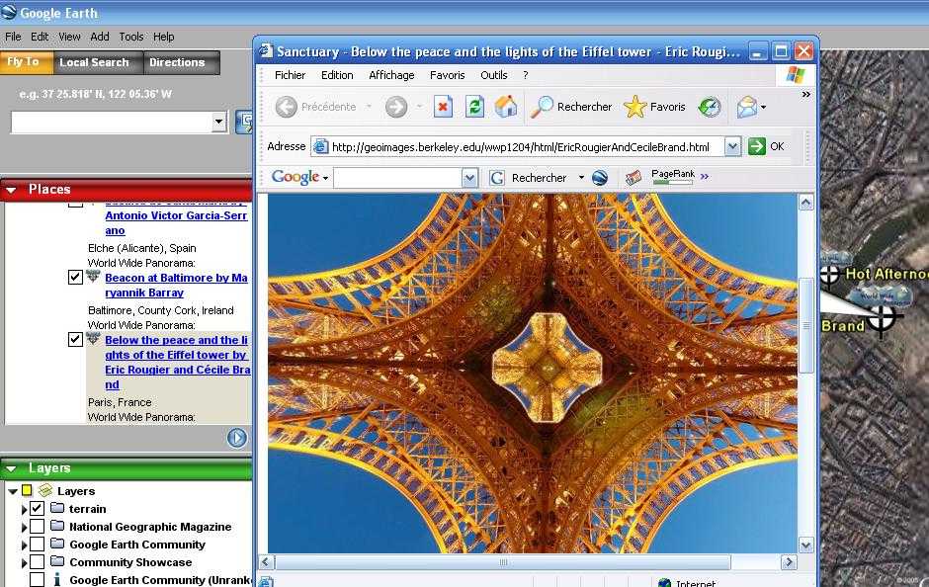The width and height of the screenshot is (929, 587).
Task: Collapse the Places panel header triangle
Action: (x=11, y=190)
